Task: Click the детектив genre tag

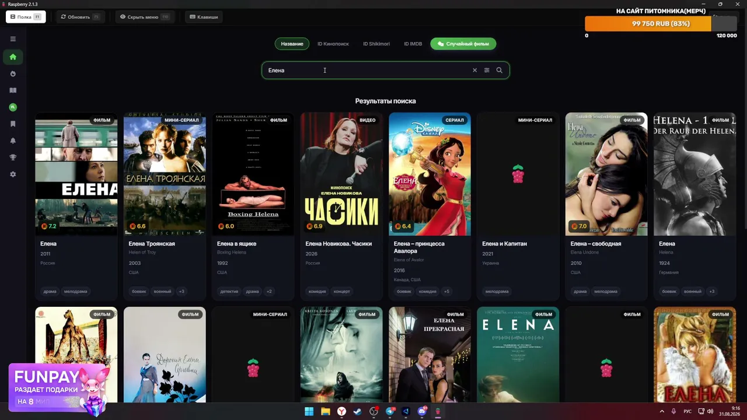Action: 229,292
